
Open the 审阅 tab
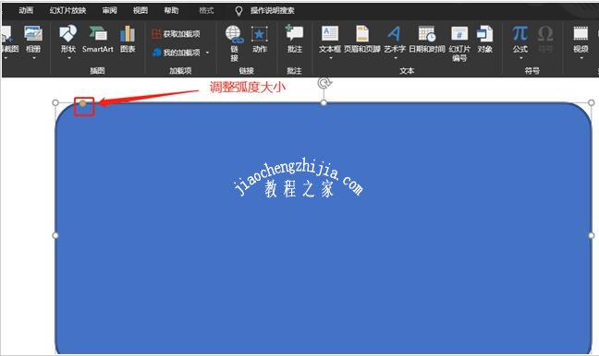tap(110, 10)
